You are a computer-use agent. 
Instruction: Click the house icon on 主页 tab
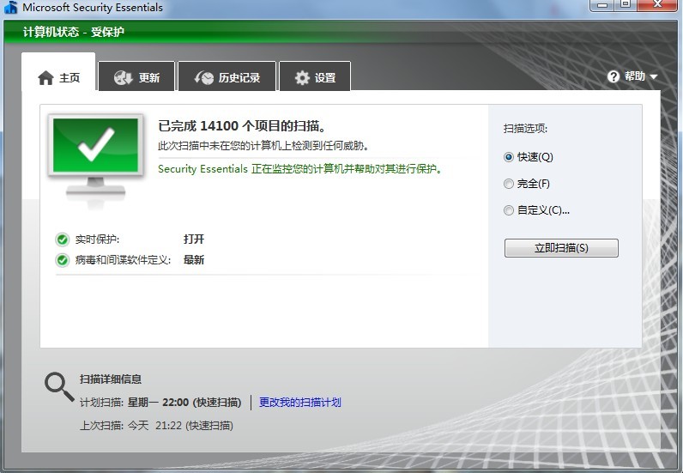[45, 78]
